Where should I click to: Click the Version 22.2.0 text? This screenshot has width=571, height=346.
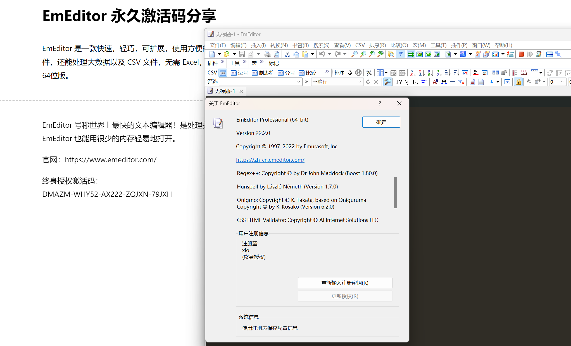pyautogui.click(x=253, y=133)
